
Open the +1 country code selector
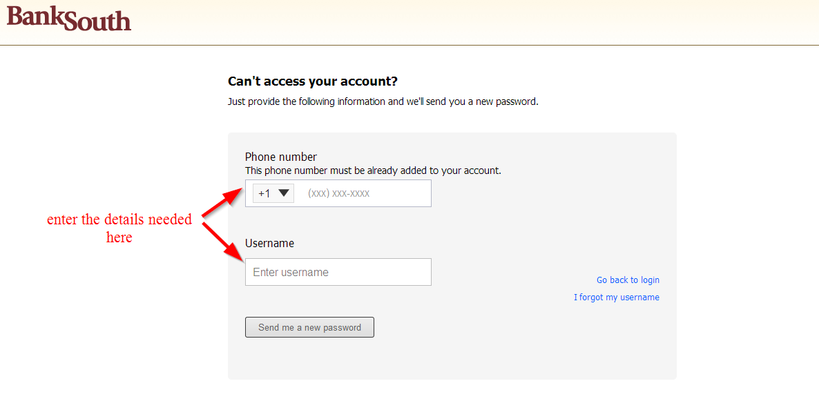[x=273, y=193]
